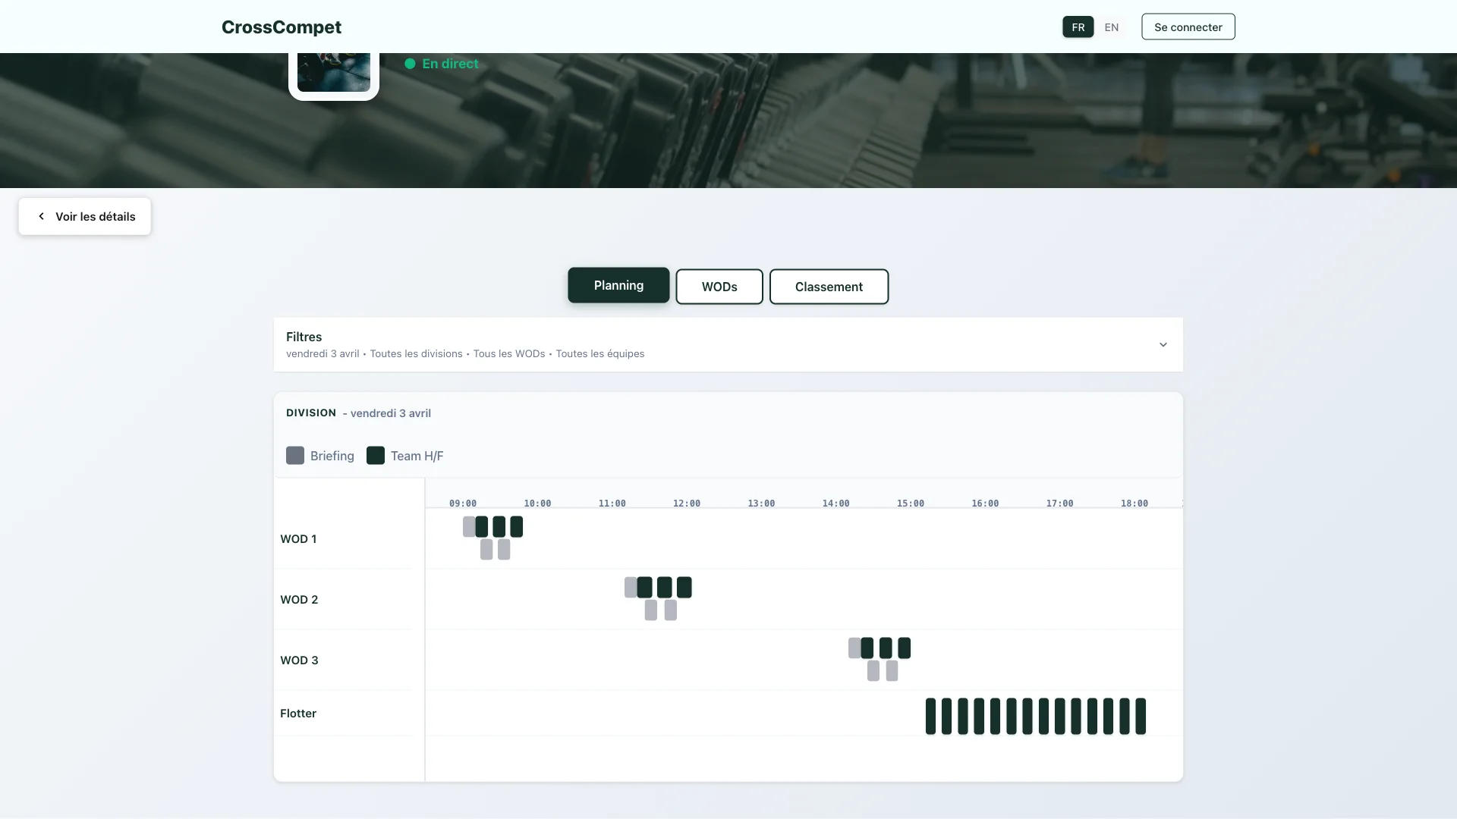
Task: Select the FR language option
Action: (x=1078, y=27)
